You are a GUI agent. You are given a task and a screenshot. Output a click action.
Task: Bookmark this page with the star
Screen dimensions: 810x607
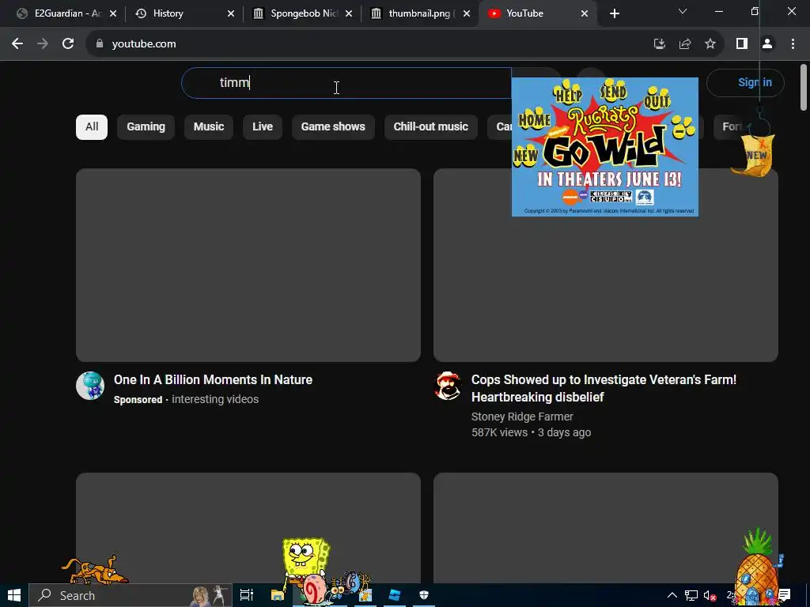(x=710, y=44)
